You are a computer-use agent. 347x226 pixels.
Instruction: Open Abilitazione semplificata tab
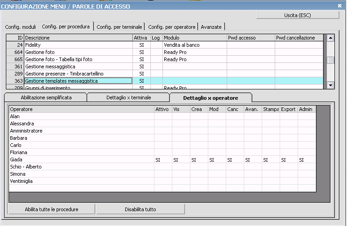click(x=46, y=97)
